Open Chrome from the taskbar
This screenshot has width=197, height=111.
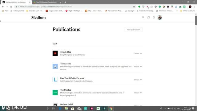[111, 109]
